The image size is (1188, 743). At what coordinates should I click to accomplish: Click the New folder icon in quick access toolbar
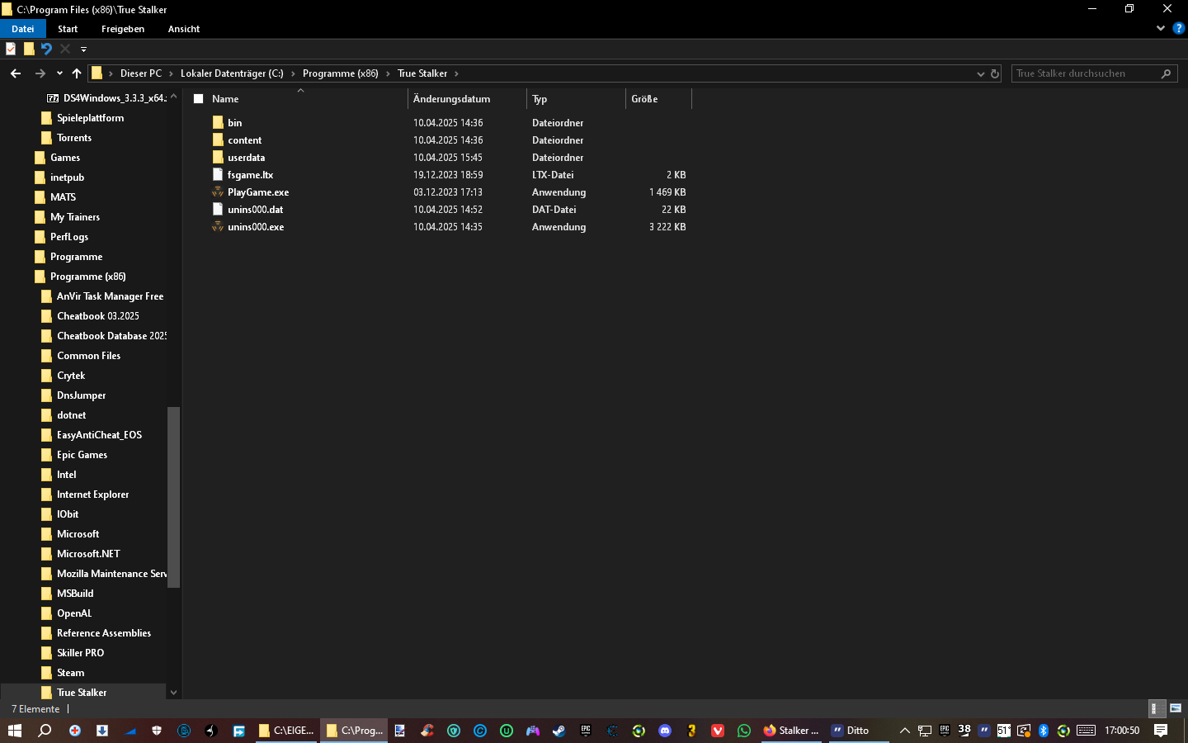[x=29, y=49]
